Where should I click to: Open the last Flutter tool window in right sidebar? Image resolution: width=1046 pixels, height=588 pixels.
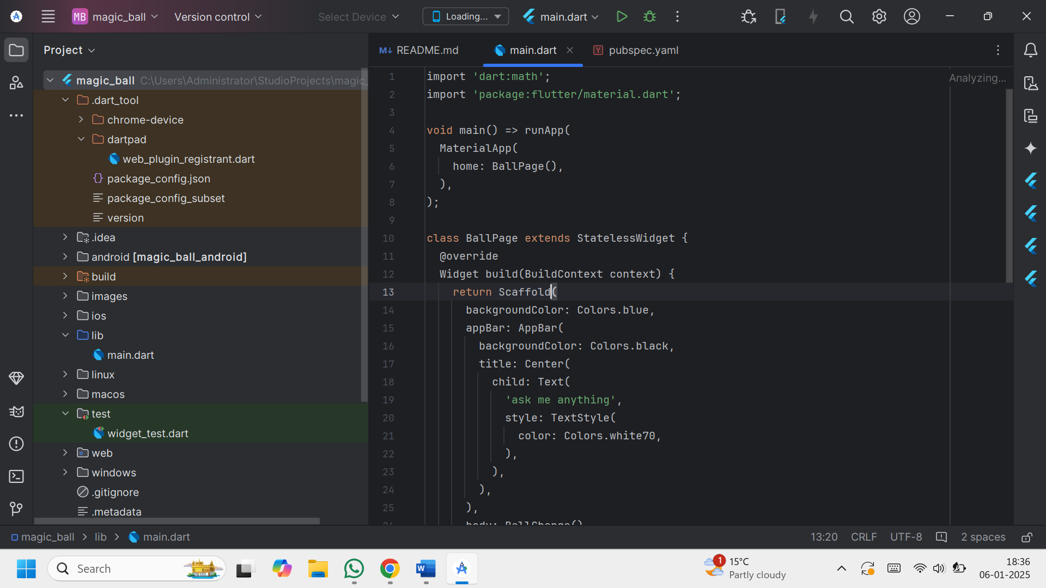[1030, 279]
